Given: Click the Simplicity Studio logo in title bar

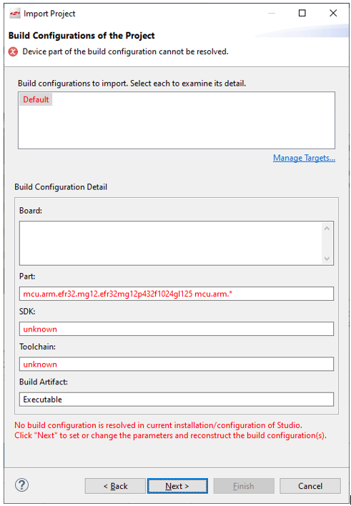Looking at the screenshot, I should pyautogui.click(x=15, y=14).
